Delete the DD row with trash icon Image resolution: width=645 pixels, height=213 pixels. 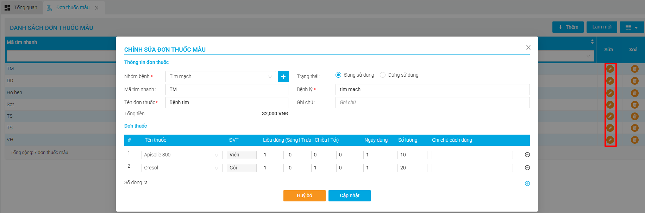click(x=635, y=81)
